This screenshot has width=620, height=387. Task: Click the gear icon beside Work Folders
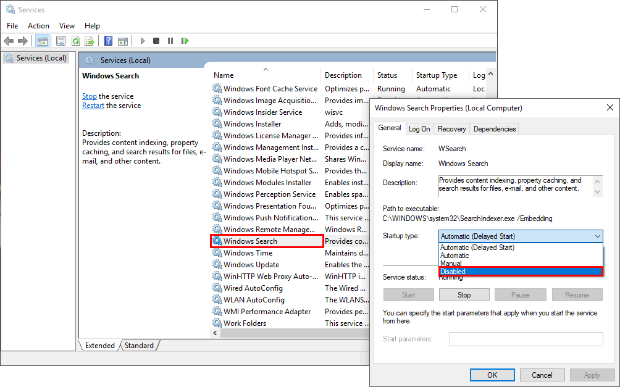217,323
